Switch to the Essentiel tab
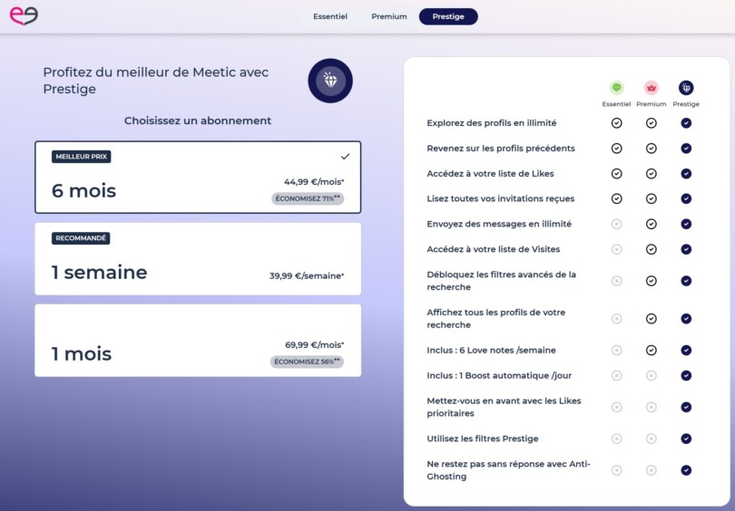 pos(330,16)
